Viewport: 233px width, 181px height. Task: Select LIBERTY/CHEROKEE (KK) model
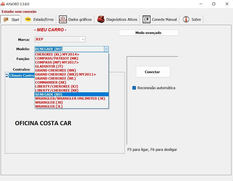tap(71, 90)
